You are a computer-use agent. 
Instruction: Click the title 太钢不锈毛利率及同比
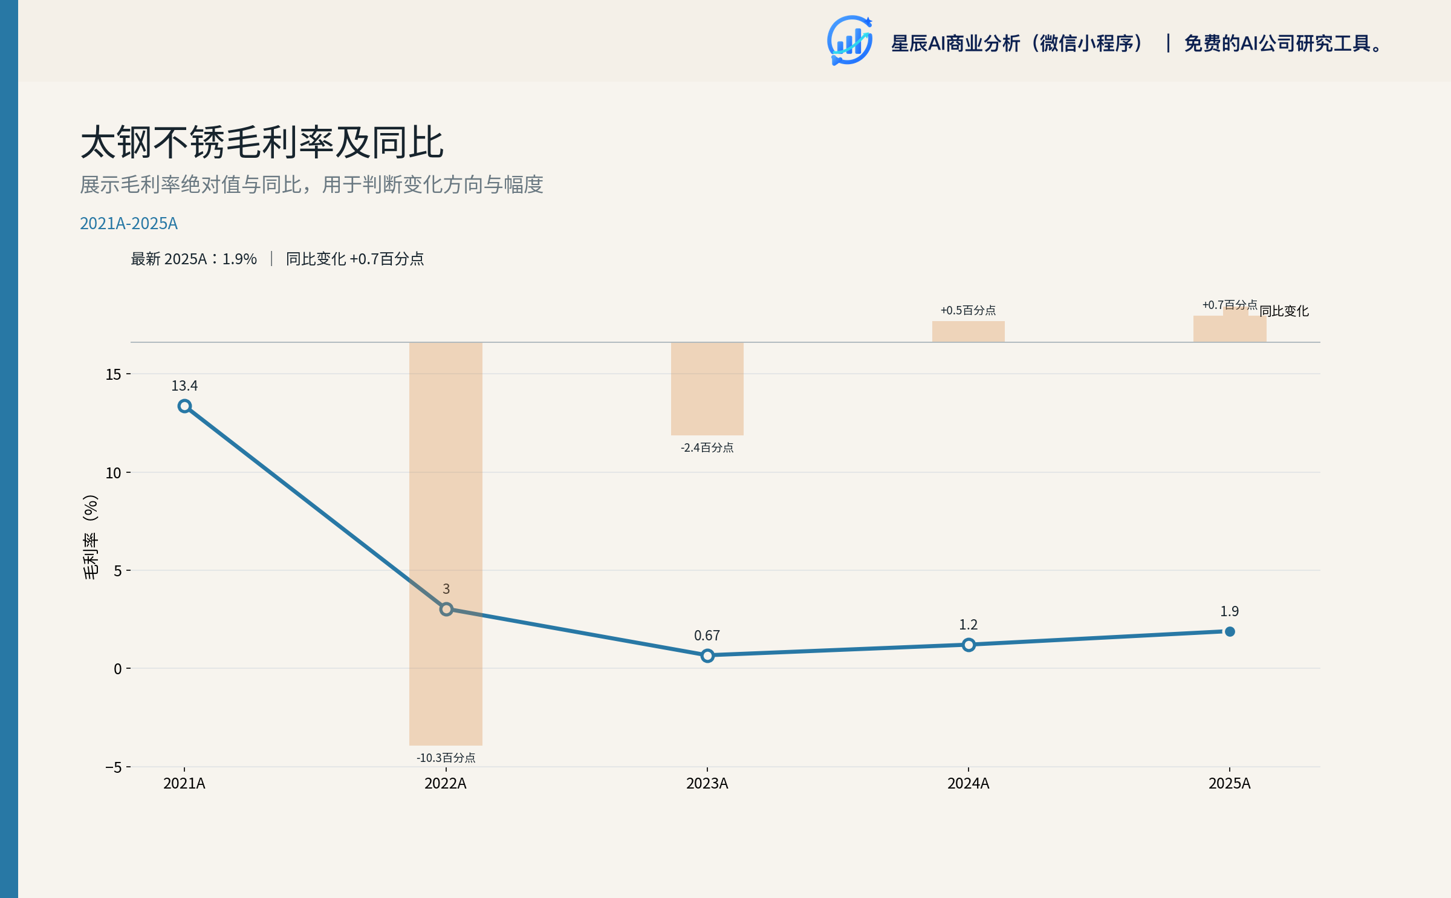click(262, 143)
